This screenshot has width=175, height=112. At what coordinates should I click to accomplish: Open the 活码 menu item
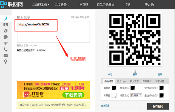127,5
